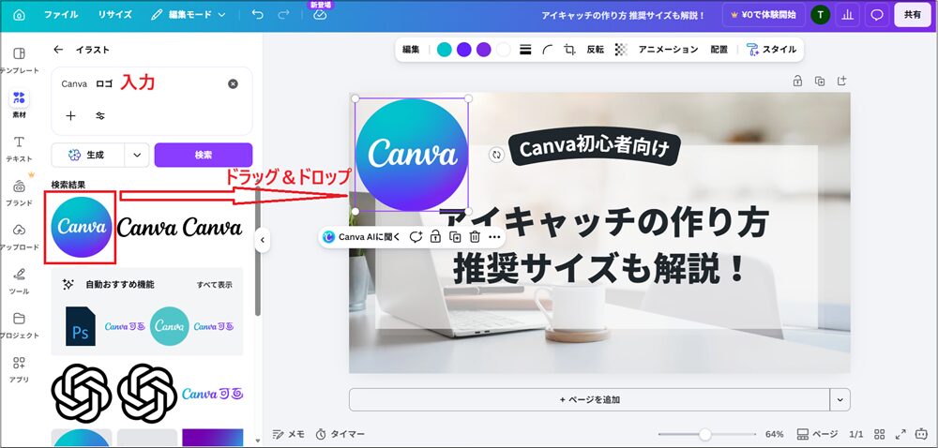Click 反転 flip option
Viewport: 938px width, 448px height.
596,50
